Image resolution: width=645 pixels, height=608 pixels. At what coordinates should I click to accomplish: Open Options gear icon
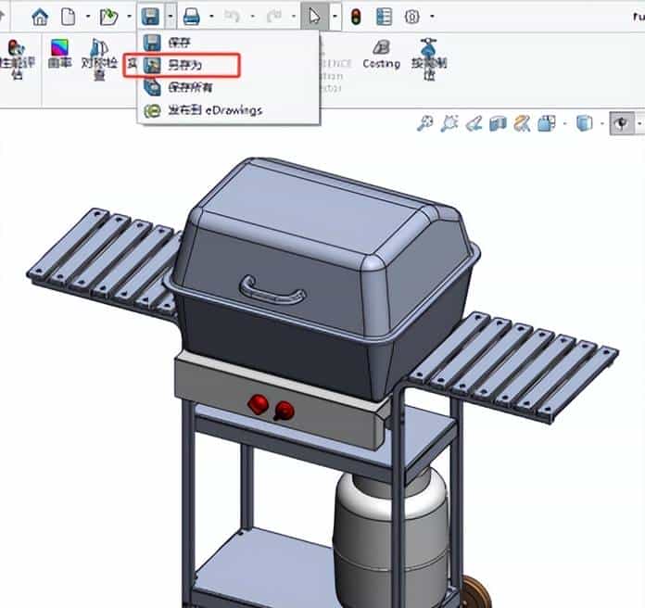tap(411, 17)
